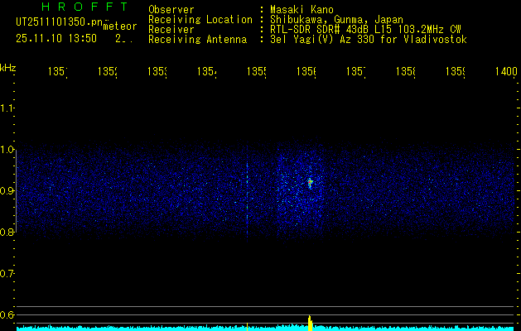Click the Receiving Location label

200,20
